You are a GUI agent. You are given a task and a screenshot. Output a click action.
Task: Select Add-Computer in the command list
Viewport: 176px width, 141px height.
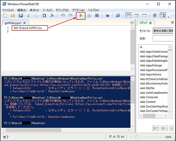point(149,97)
